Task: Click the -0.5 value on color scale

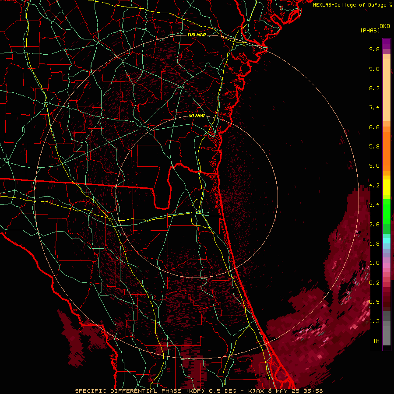Action: click(373, 302)
